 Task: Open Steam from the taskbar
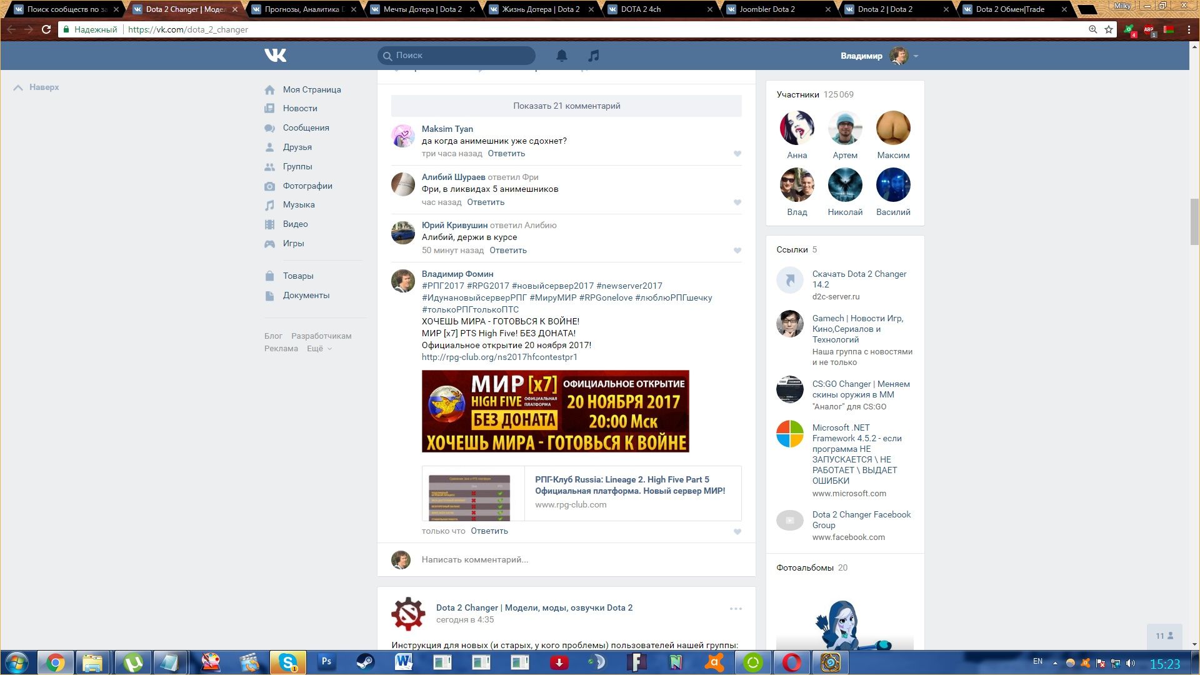click(366, 662)
